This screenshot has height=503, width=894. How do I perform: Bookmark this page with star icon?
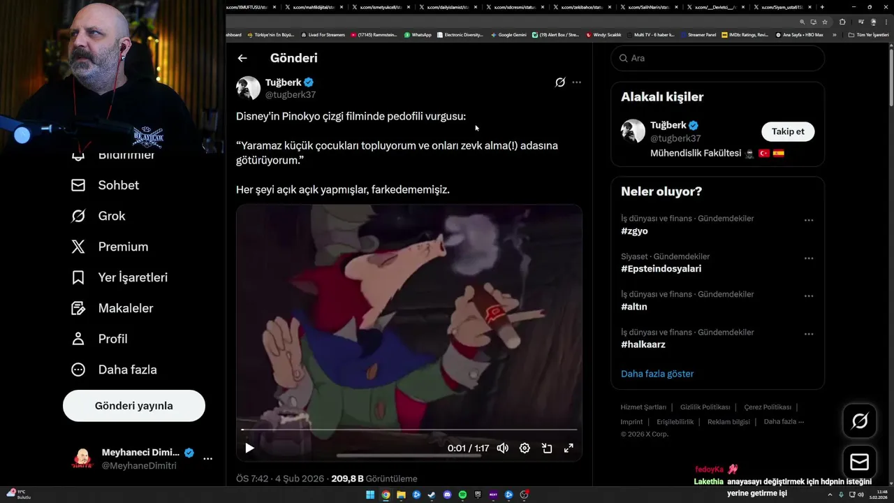click(825, 22)
